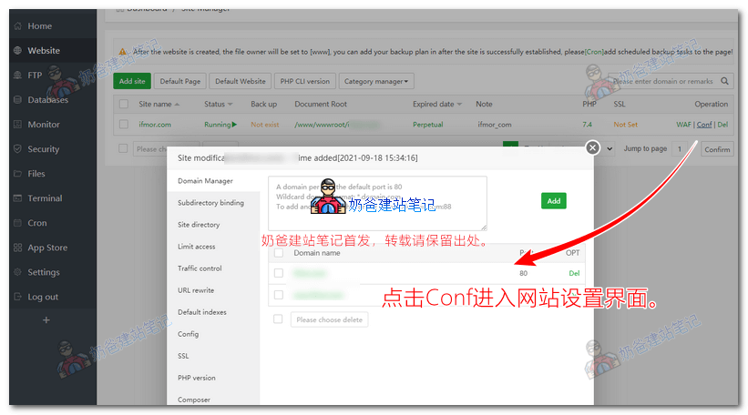Open the Config tab
This screenshot has width=748, height=415.
click(x=188, y=335)
